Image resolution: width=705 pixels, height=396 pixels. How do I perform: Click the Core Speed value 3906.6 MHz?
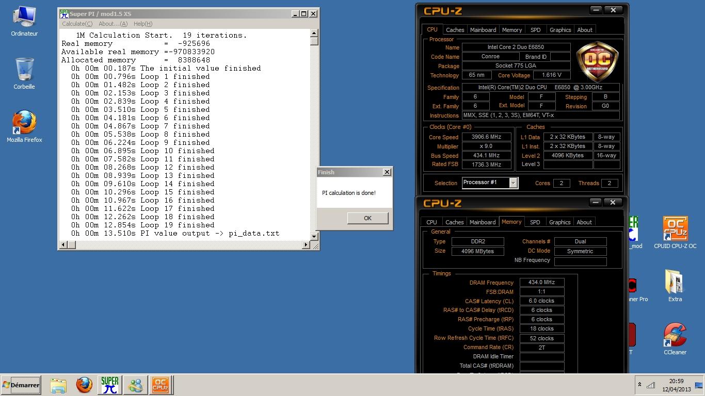(x=486, y=137)
